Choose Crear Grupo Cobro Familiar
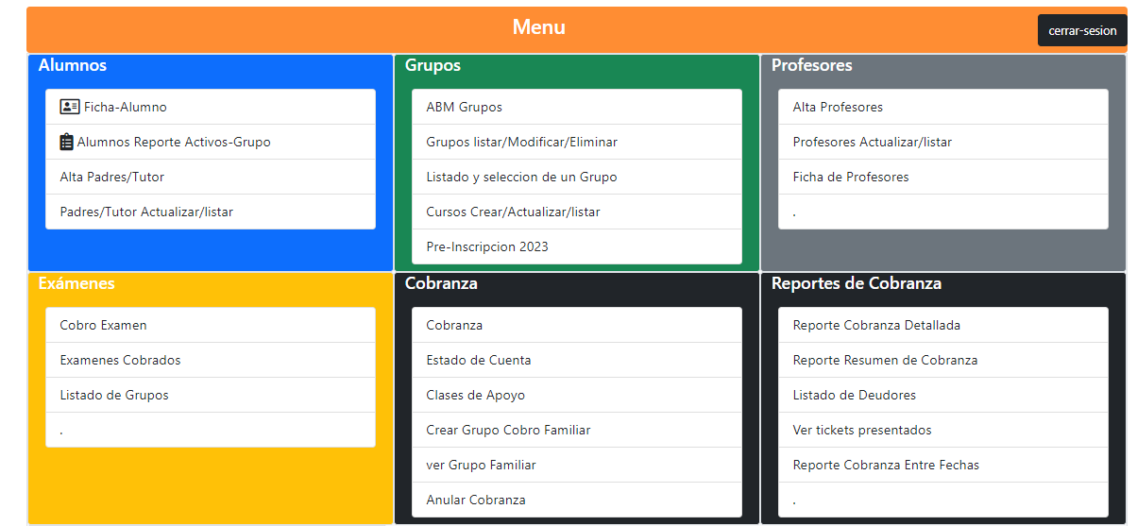Image resolution: width=1137 pixels, height=526 pixels. (x=508, y=430)
